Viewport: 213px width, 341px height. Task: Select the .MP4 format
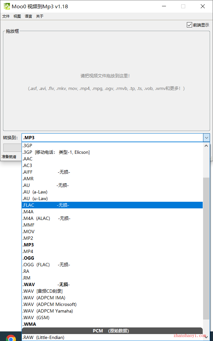(112, 251)
